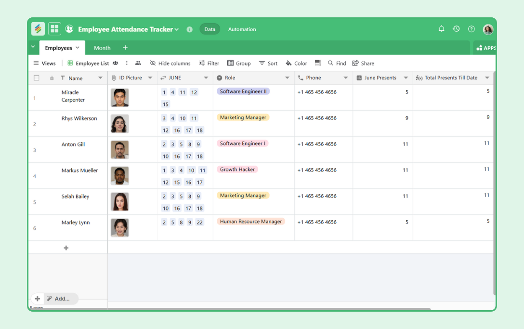Viewport: 524px width, 329px height.
Task: Click Hide columns
Action: [170, 63]
